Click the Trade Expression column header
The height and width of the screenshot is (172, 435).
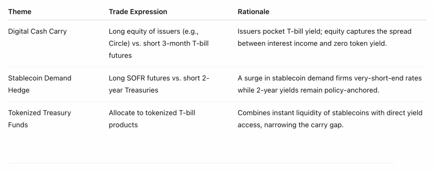pos(138,12)
